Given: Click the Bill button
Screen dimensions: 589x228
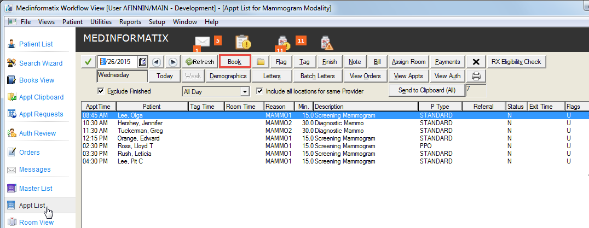Looking at the screenshot, I should tap(377, 62).
